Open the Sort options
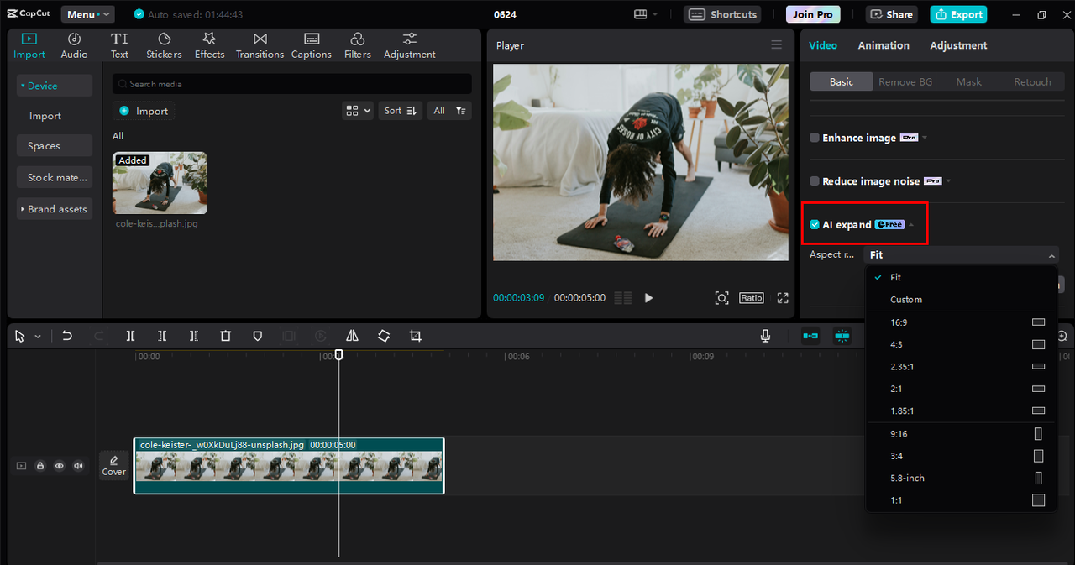The width and height of the screenshot is (1075, 565). point(401,111)
